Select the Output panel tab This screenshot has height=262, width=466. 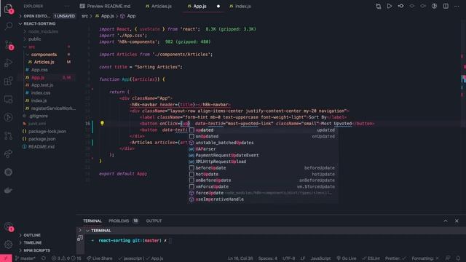[154, 221]
